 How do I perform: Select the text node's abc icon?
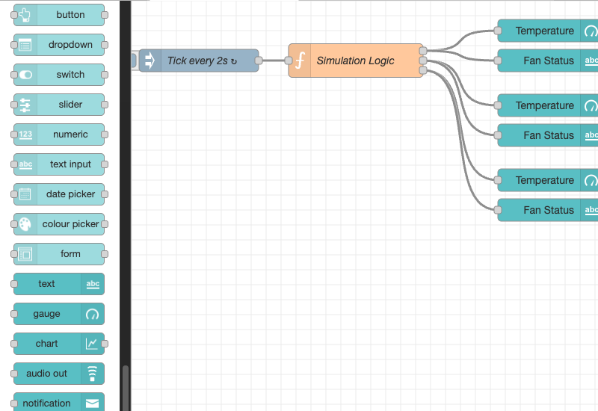[93, 284]
